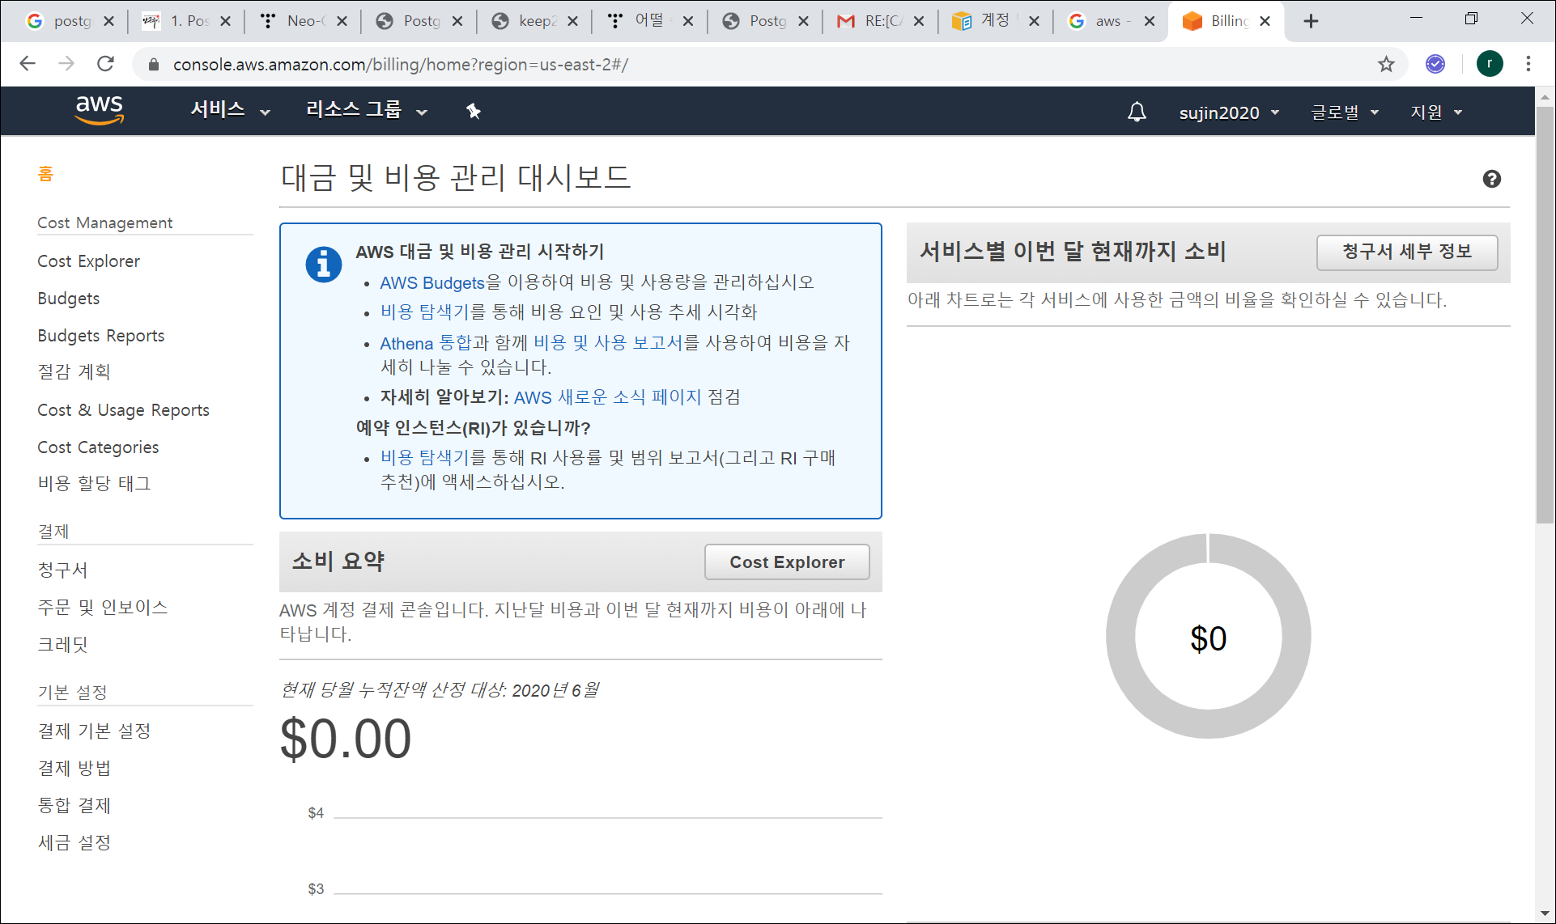Click the help question mark icon
Screen dimensions: 1556x924
click(1491, 179)
